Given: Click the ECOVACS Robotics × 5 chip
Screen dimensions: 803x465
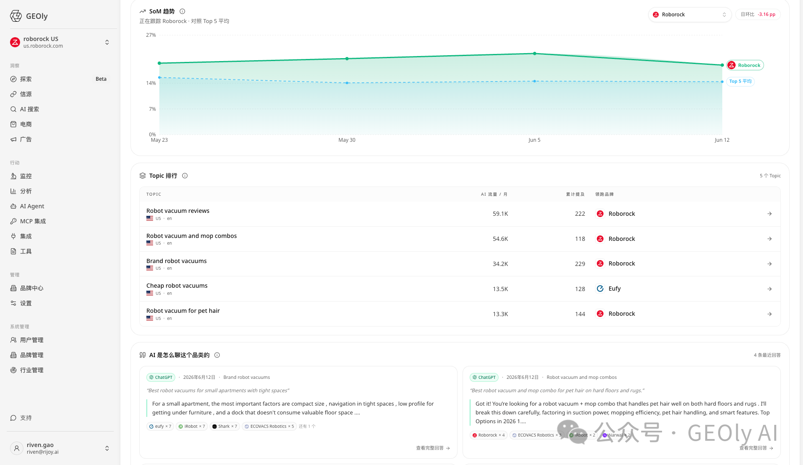Looking at the screenshot, I should [269, 427].
